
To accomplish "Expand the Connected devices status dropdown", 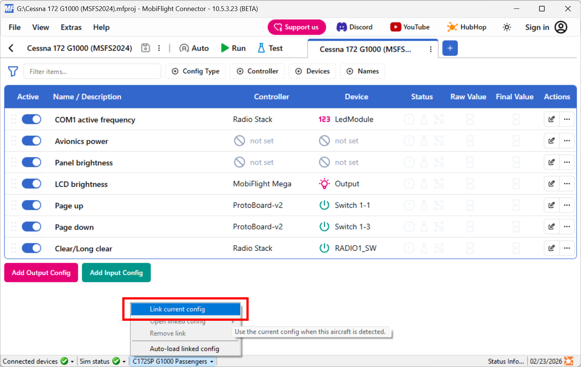I will [72, 361].
